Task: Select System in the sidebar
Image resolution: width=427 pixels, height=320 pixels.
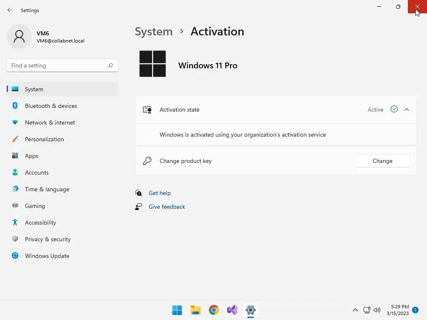Action: (63, 89)
